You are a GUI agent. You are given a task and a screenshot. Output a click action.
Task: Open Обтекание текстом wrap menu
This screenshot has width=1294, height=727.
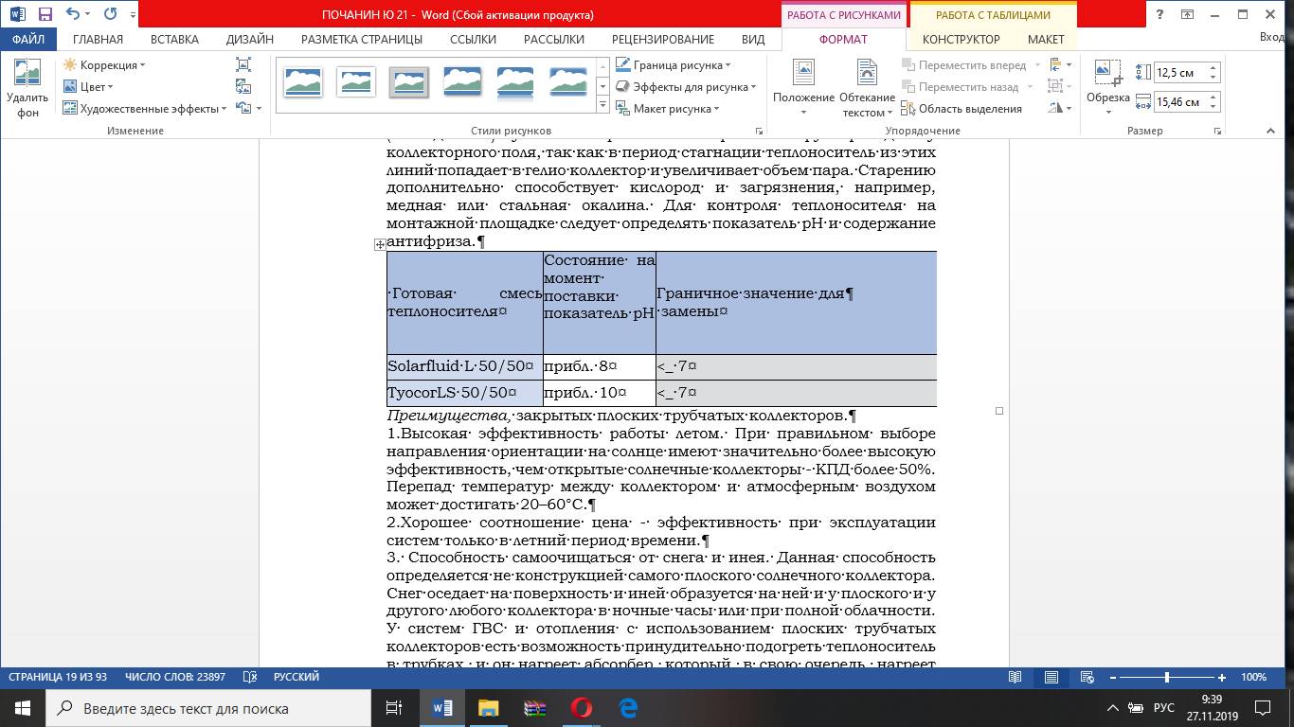point(867,88)
